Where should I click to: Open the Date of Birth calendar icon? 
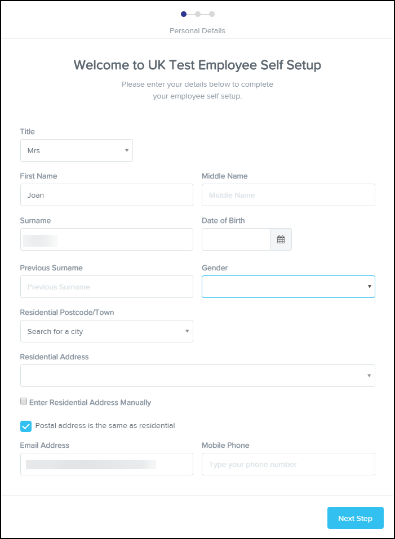click(281, 239)
